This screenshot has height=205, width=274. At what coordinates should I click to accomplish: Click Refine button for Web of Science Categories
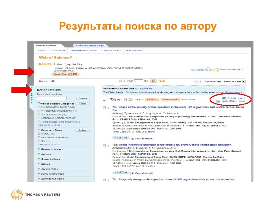coord(83,104)
